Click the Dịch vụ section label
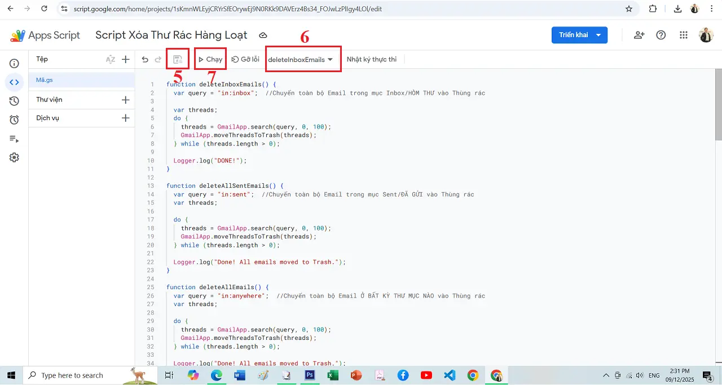 click(x=47, y=118)
